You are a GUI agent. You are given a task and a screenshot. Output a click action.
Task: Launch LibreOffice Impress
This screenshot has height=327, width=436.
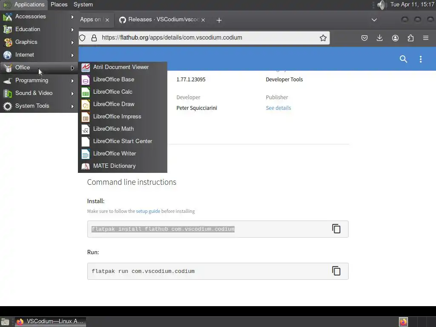123,117
